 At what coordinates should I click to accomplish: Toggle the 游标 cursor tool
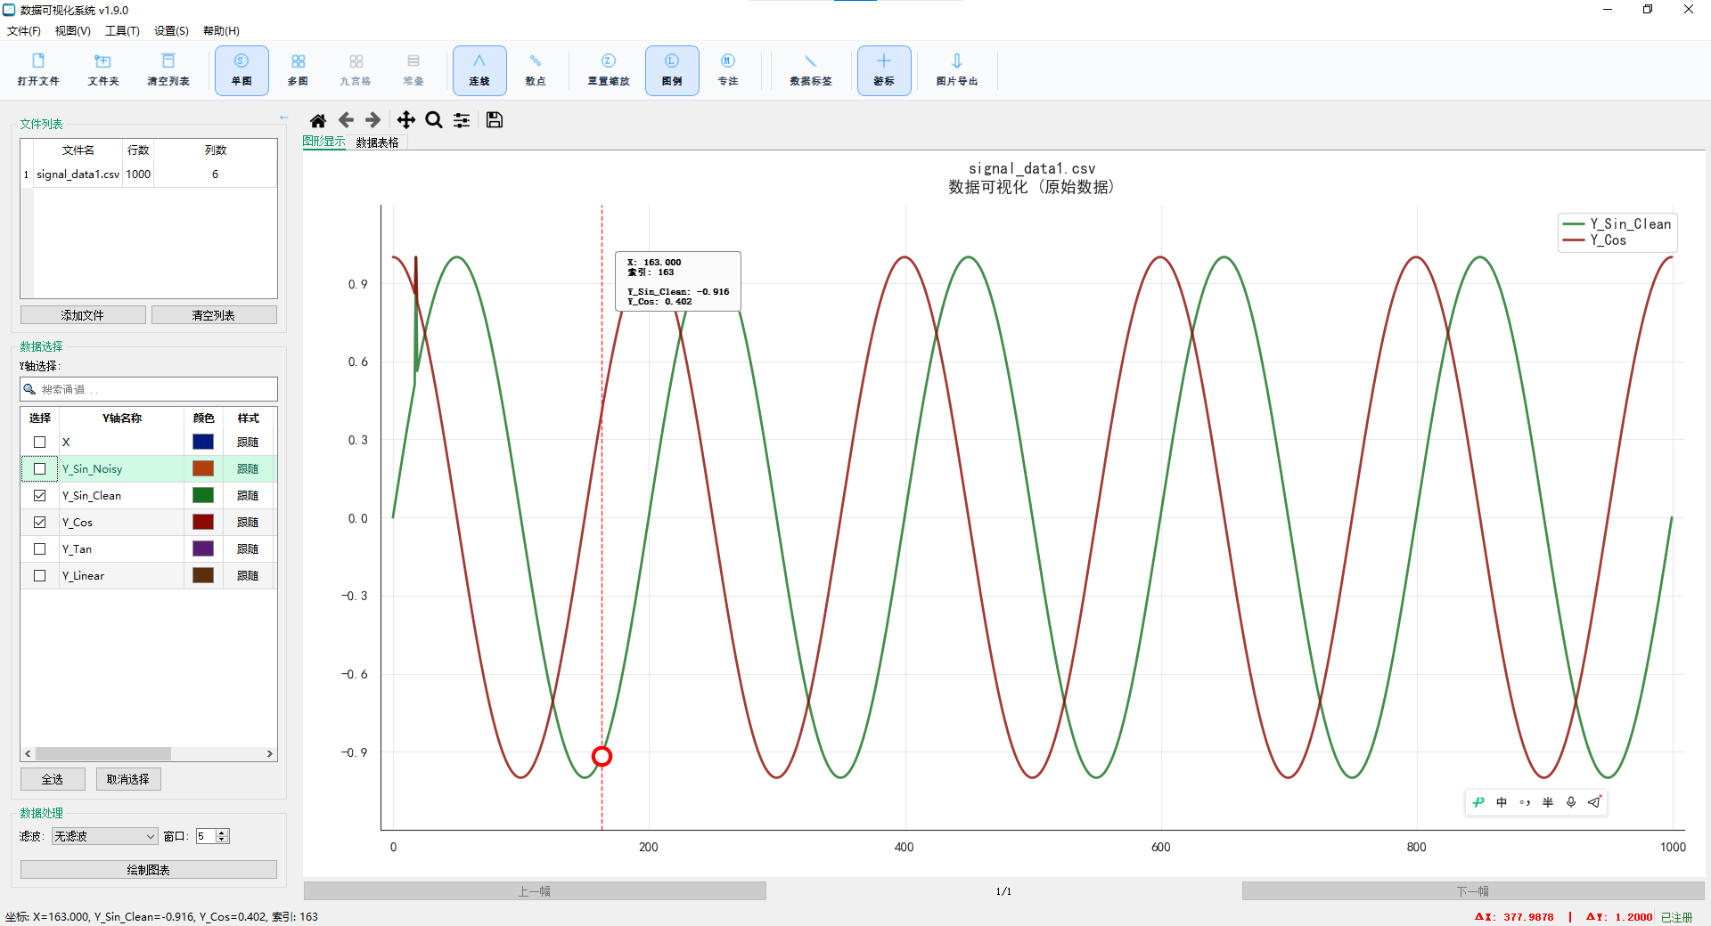point(884,69)
